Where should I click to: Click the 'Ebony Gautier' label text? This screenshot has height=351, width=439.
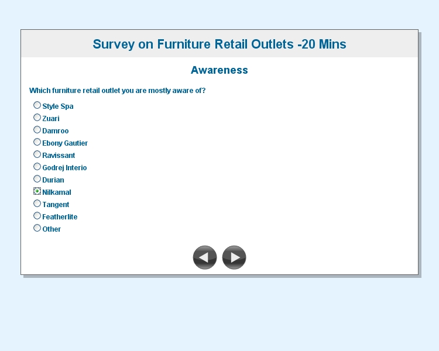(x=65, y=143)
